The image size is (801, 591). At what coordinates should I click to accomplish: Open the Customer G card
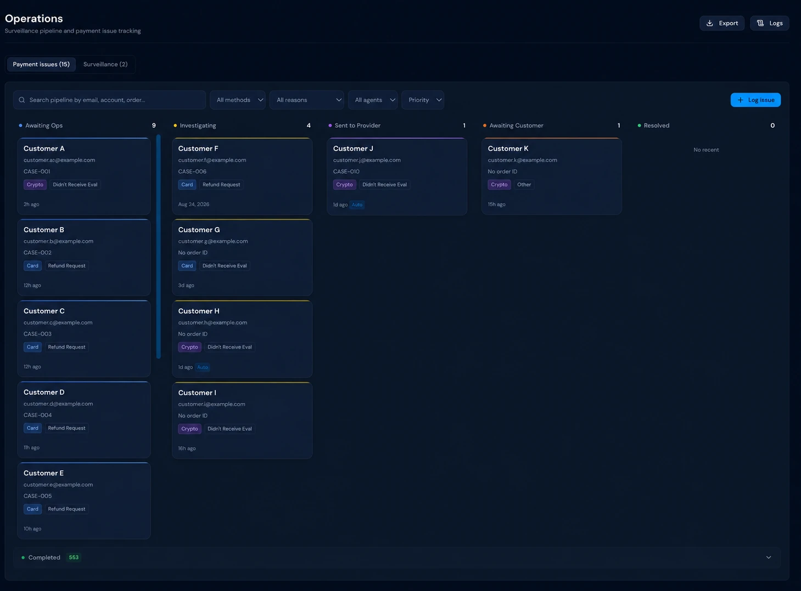pyautogui.click(x=242, y=257)
